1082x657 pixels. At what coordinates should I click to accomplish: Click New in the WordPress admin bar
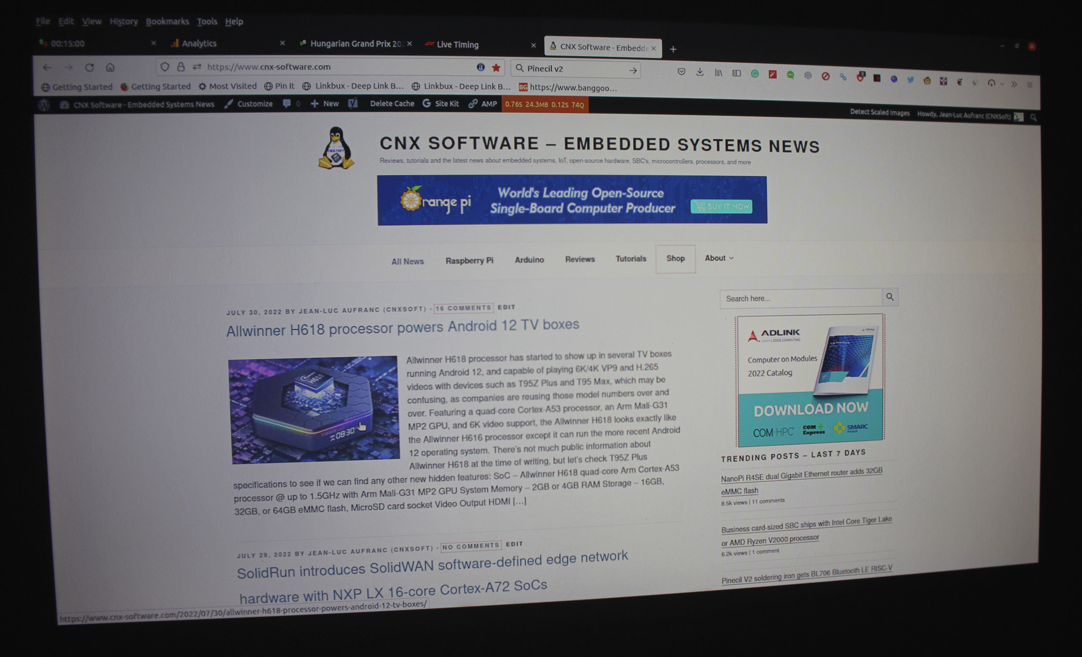pos(325,104)
